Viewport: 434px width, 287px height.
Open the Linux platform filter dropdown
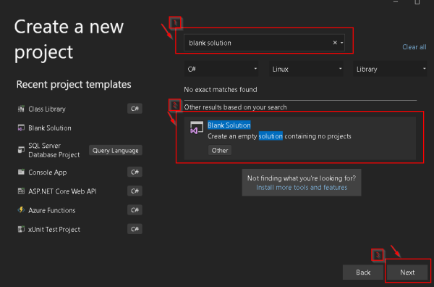[x=306, y=69]
